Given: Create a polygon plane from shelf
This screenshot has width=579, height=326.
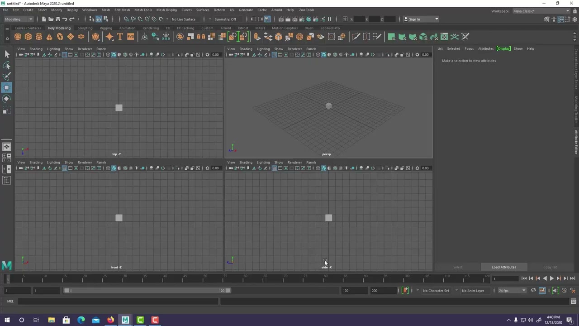Looking at the screenshot, I should pos(71,37).
